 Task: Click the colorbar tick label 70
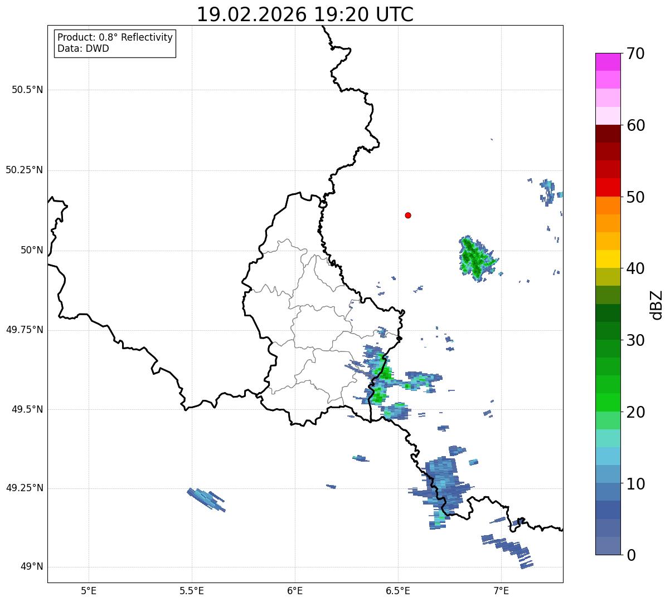pos(635,53)
